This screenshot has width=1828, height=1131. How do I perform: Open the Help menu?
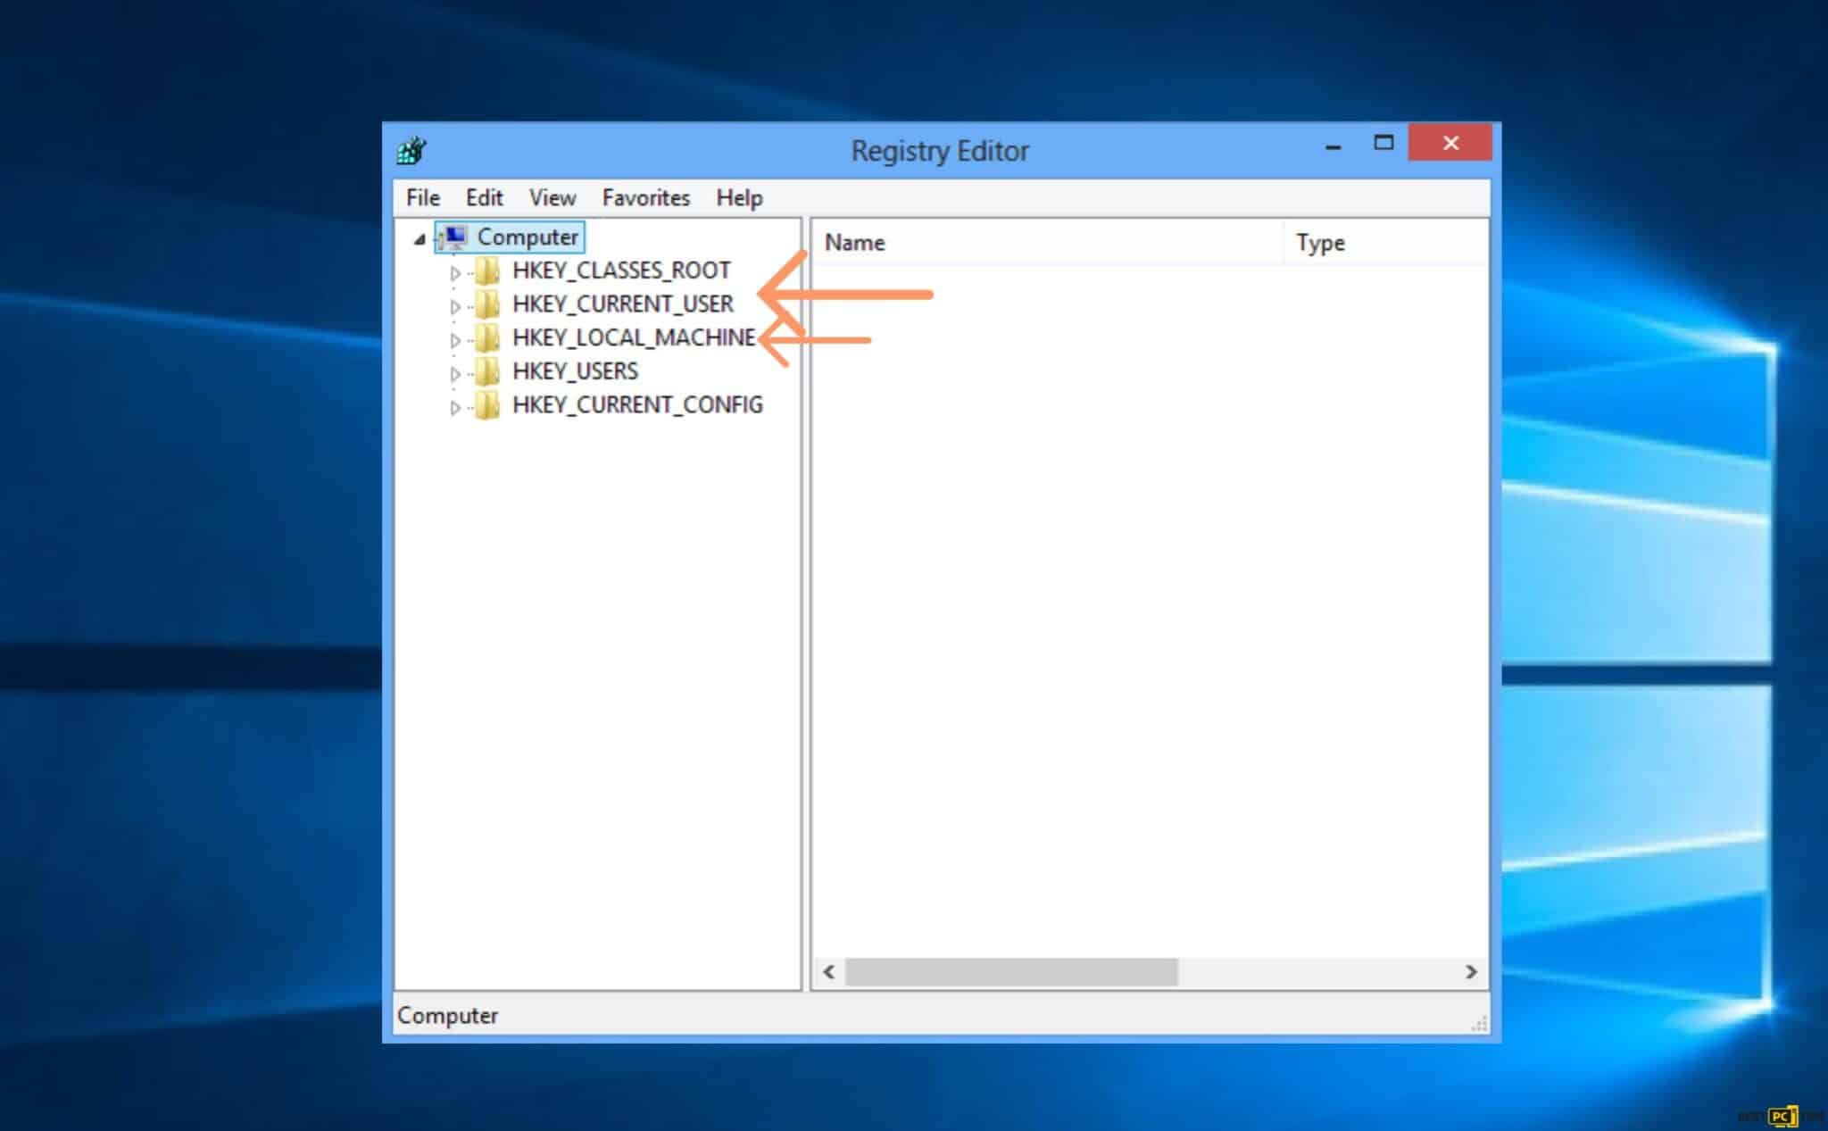click(x=739, y=197)
